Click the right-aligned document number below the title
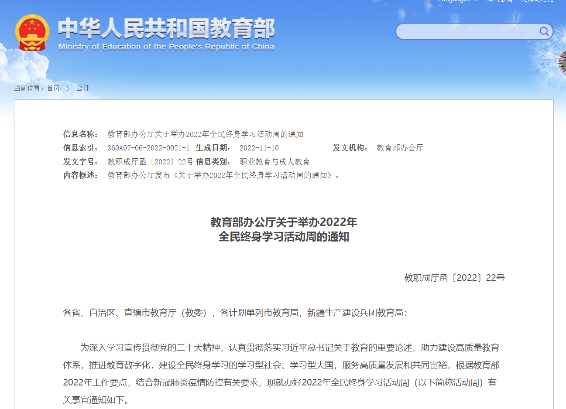This screenshot has height=409, width=566. [454, 278]
